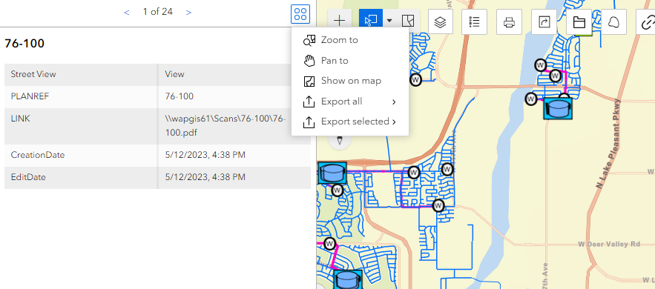
Task: Open the Legend list icon
Action: (474, 21)
